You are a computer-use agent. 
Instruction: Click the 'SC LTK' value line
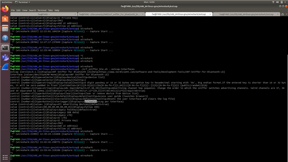39,118
